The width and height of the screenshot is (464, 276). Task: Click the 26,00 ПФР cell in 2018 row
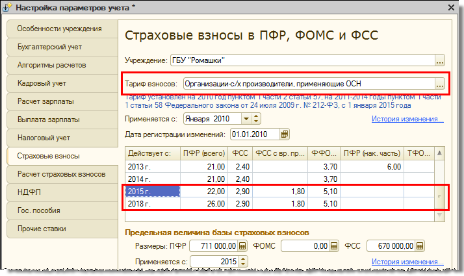click(x=204, y=204)
